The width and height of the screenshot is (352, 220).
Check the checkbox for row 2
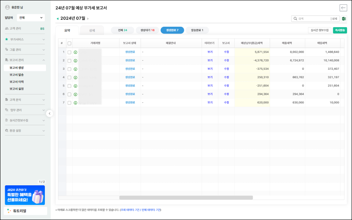[x=69, y=61]
